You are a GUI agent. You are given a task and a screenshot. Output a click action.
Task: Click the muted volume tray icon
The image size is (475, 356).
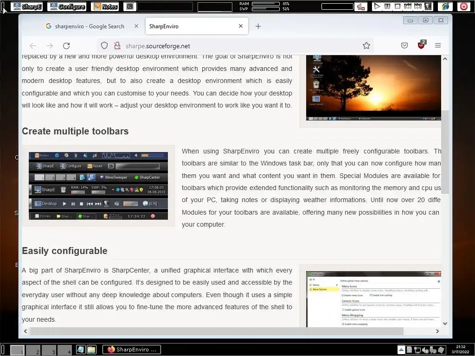pos(425,350)
